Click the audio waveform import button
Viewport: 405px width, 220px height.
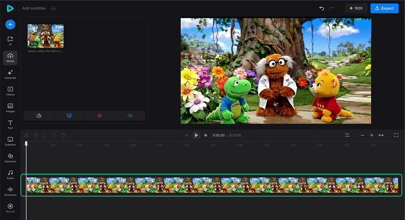(x=130, y=115)
